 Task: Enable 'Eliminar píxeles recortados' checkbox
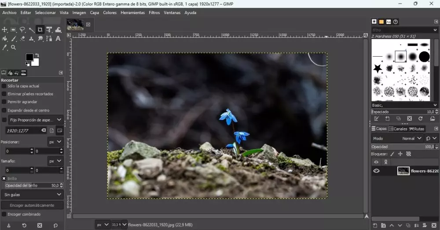[x=4, y=94]
